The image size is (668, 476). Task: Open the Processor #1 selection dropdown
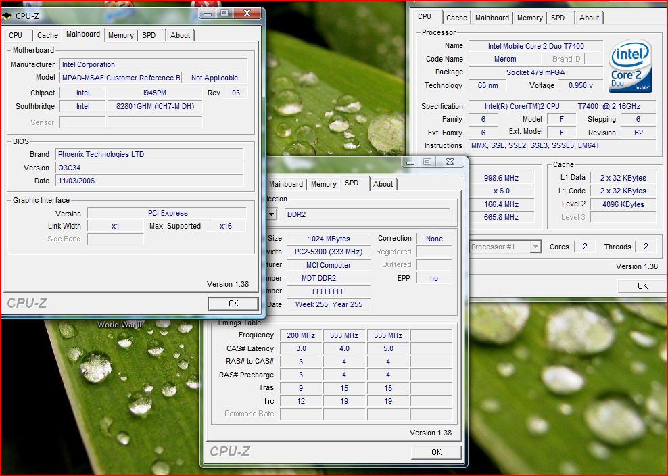[535, 247]
